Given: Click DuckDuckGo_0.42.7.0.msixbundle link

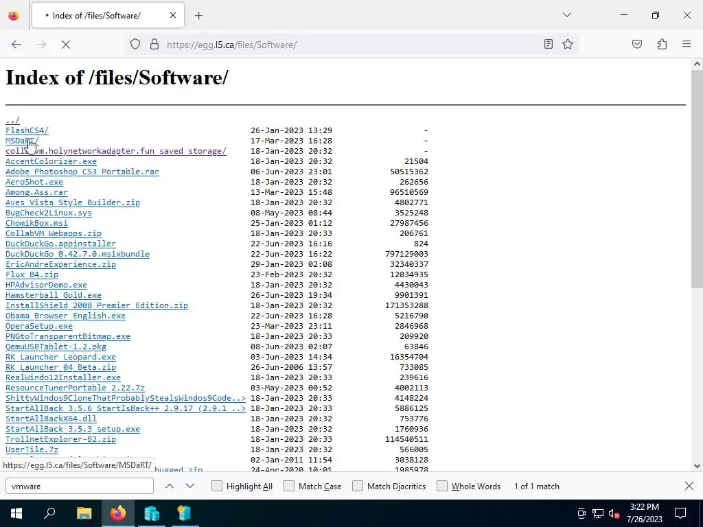Looking at the screenshot, I should pos(77,254).
